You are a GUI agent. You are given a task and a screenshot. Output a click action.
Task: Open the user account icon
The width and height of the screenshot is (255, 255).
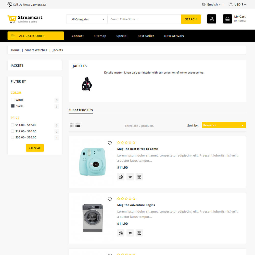point(211,19)
